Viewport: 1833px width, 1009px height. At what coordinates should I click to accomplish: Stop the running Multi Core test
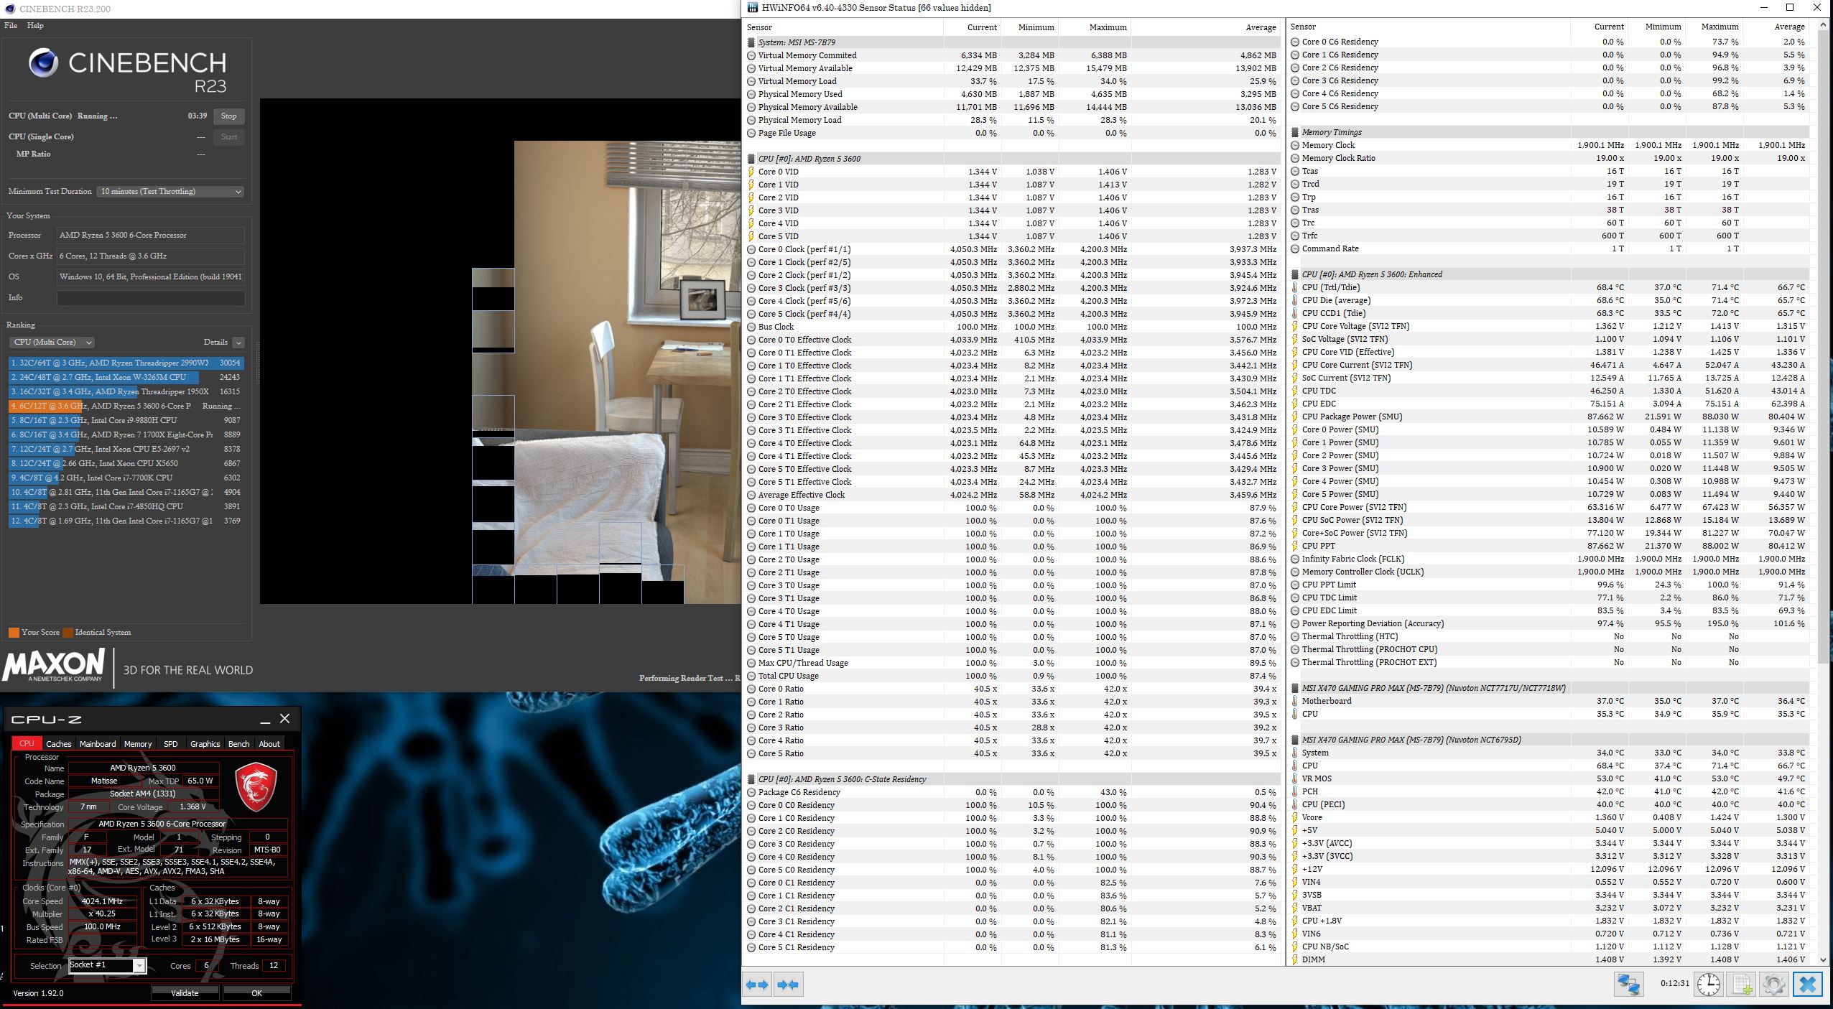pyautogui.click(x=228, y=116)
